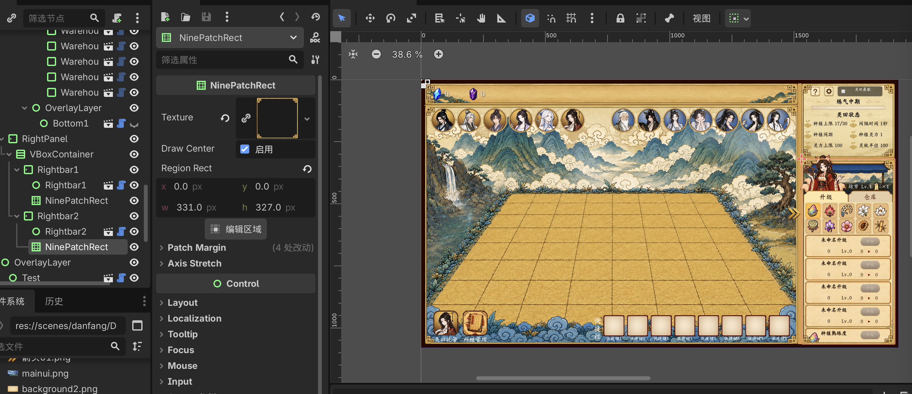
Task: Toggle smart snap magnet with dots
Action: [x=551, y=18]
